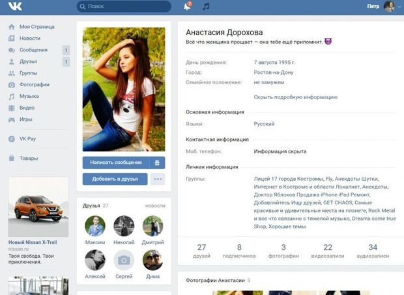404x295 pixels.
Task: Focus the Поиск search field
Action: click(x=124, y=6)
